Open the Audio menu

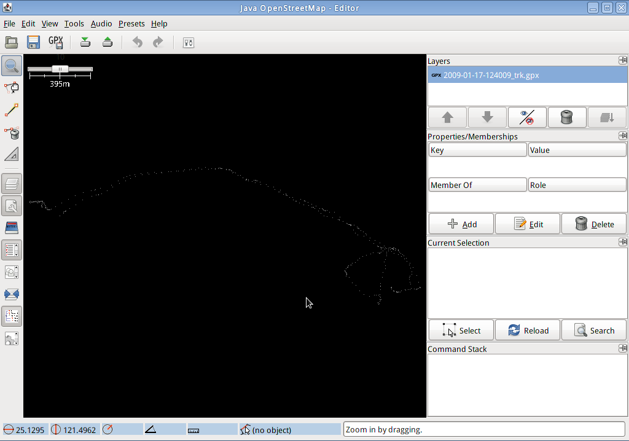point(101,23)
